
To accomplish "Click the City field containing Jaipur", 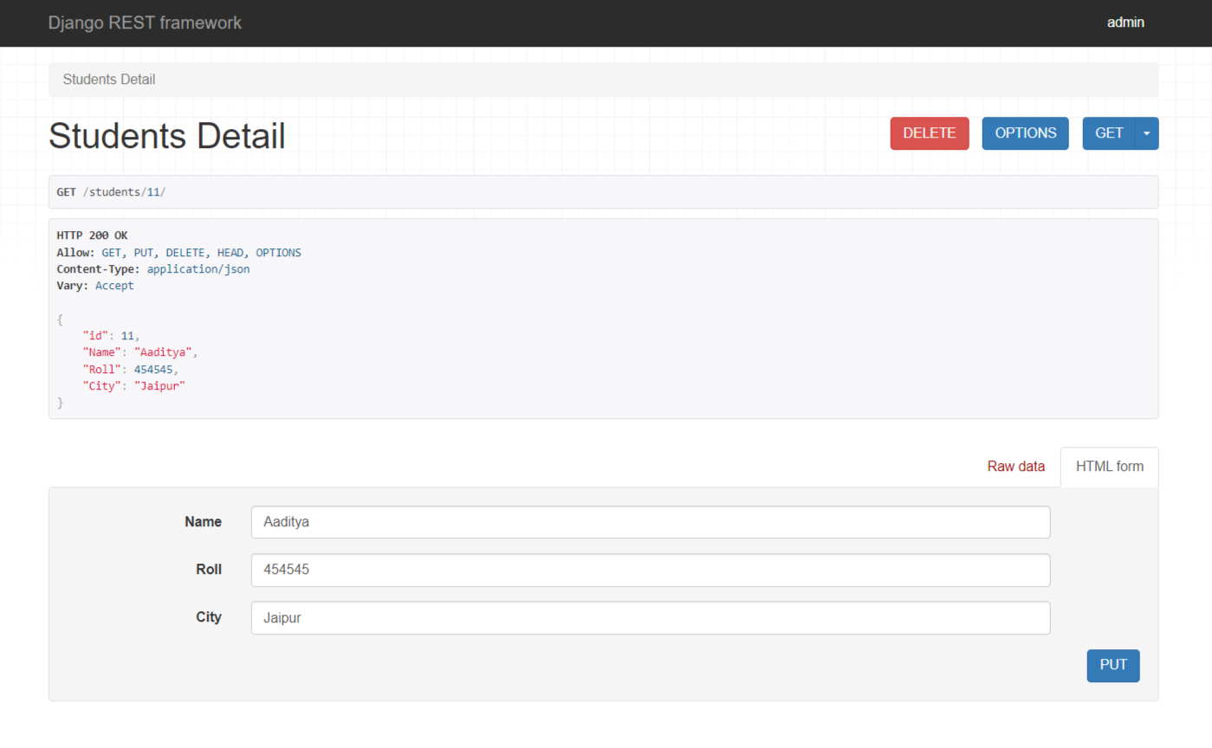I will coord(650,618).
